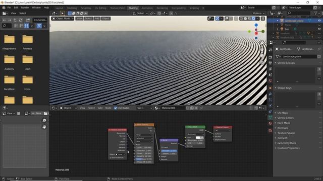Unlink material with the X icon
The width and height of the screenshot is (323, 181).
196,108
